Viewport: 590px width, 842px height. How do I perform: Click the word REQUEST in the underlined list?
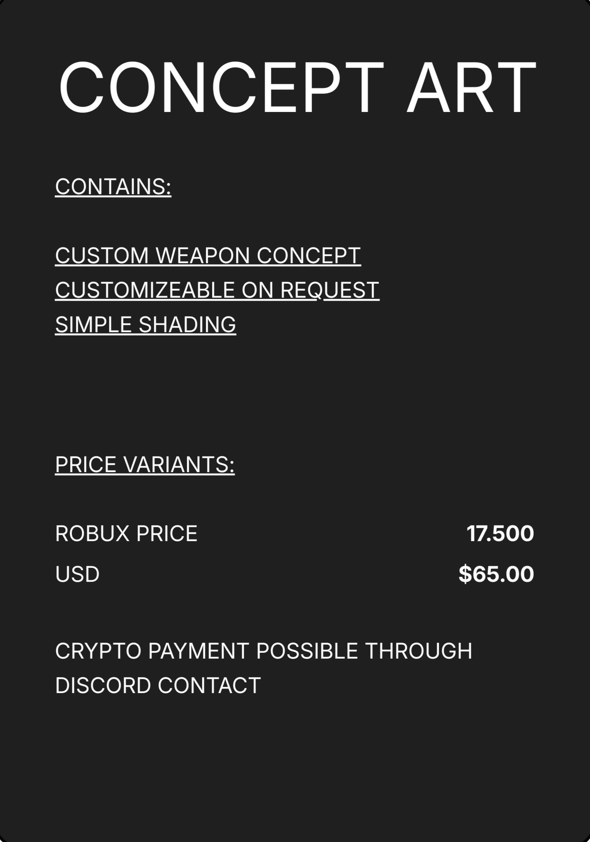pos(330,290)
